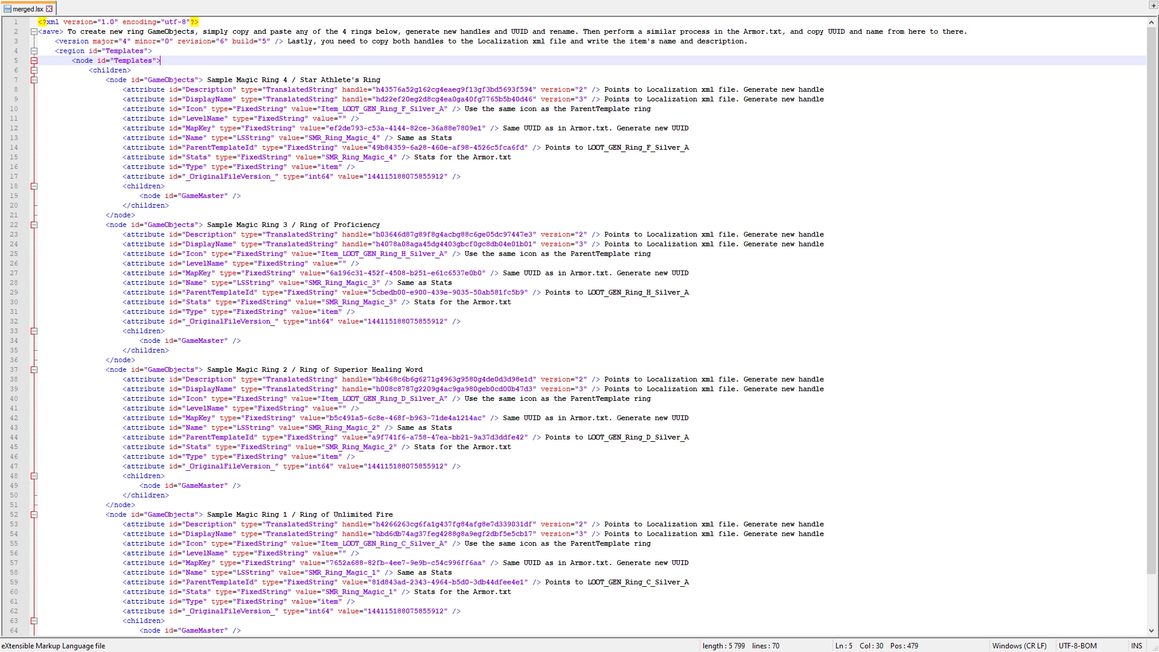Screen dimensions: 1159x652
Task: Fold the Ring of Unlimited Fire node
Action: [x=34, y=514]
